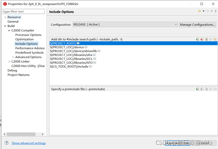The height and width of the screenshot is (149, 218).
Task: Open the vertical three-dots view menu
Action: point(216,11)
